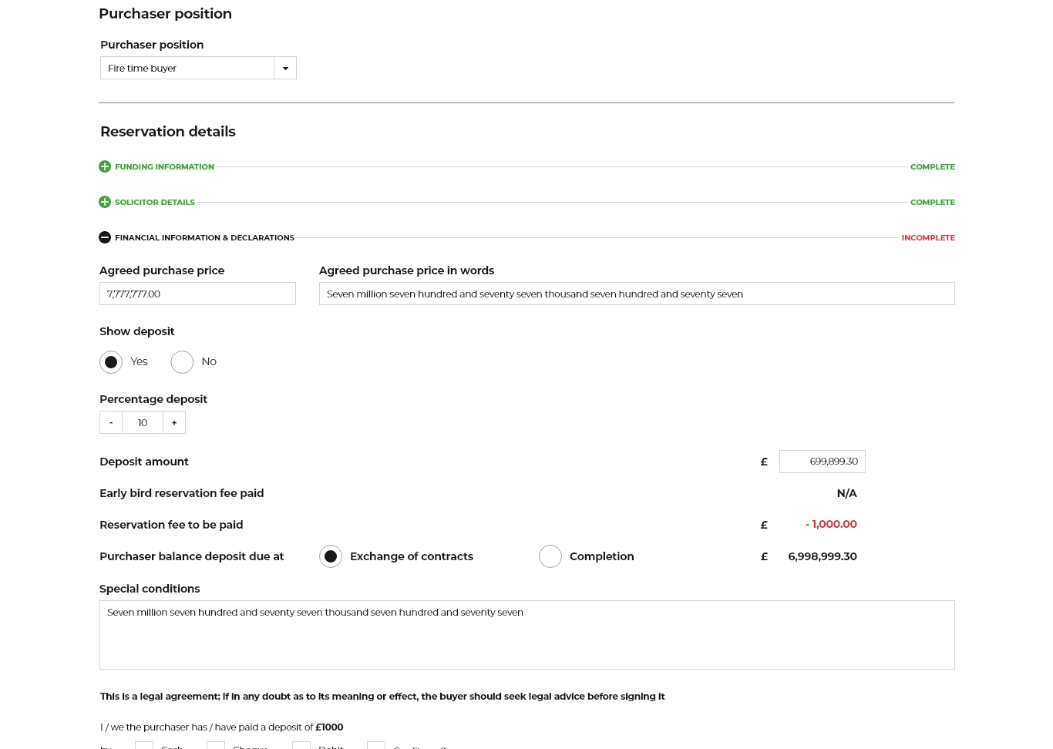Select Yes for Show deposit
This screenshot has width=1053, height=749.
click(x=111, y=362)
